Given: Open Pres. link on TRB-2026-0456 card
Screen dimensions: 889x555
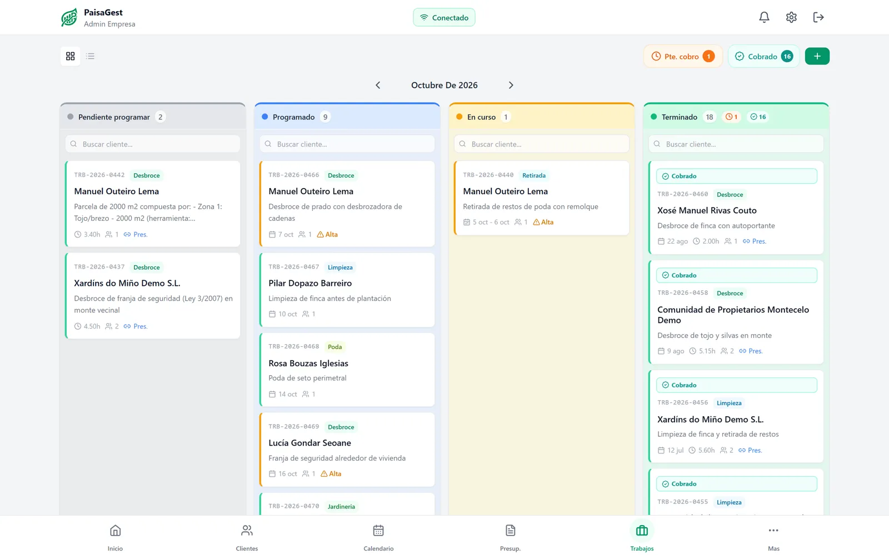Looking at the screenshot, I should [750, 450].
